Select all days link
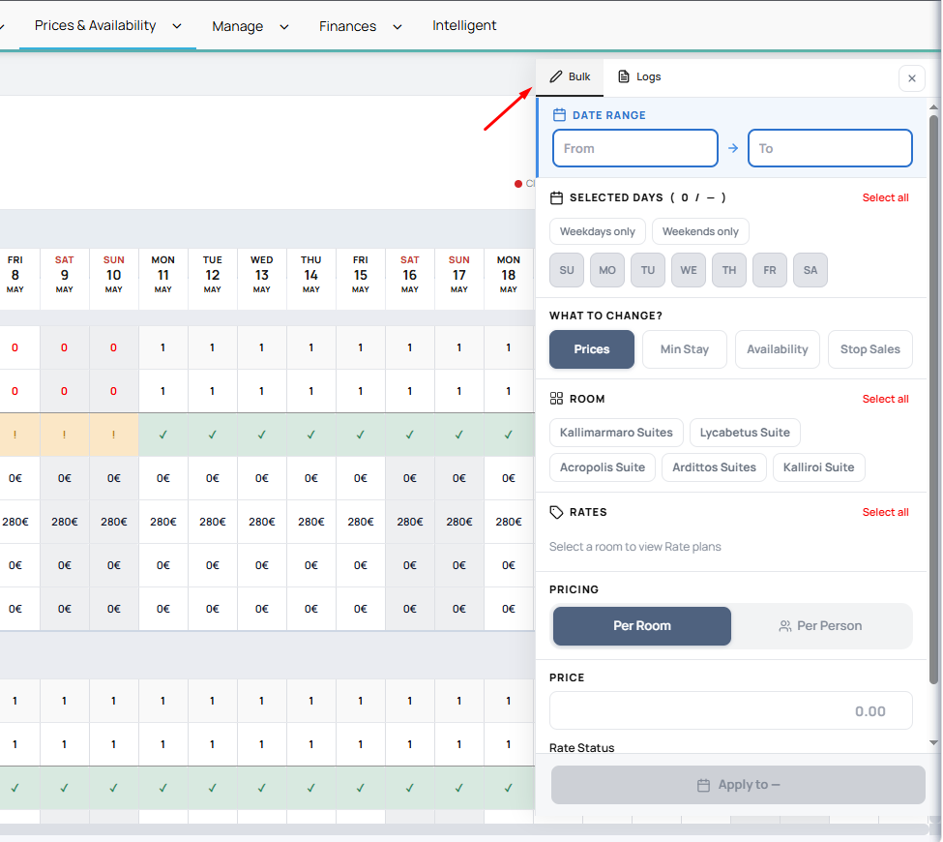 coord(885,197)
